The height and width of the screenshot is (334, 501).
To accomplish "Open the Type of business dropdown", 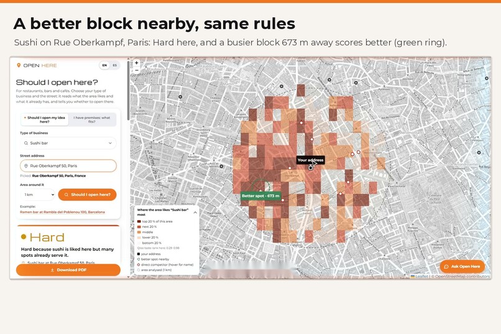I will (68, 143).
